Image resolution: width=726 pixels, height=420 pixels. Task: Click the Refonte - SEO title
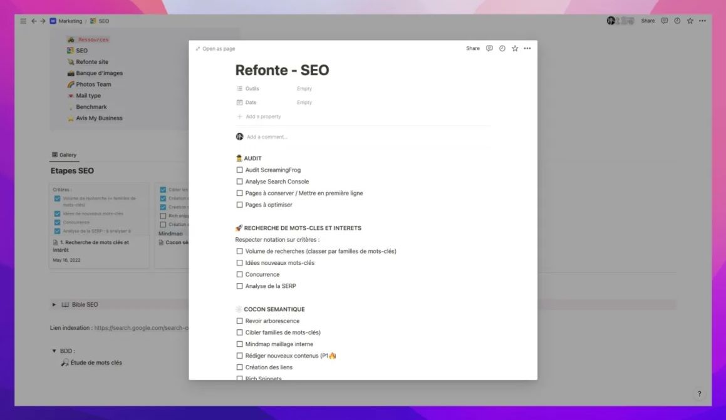pos(282,70)
